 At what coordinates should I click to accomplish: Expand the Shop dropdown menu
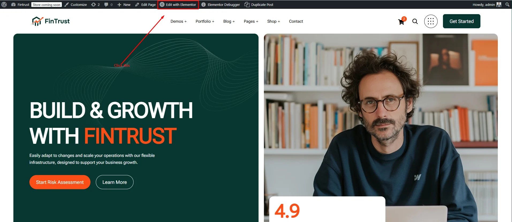pyautogui.click(x=274, y=21)
